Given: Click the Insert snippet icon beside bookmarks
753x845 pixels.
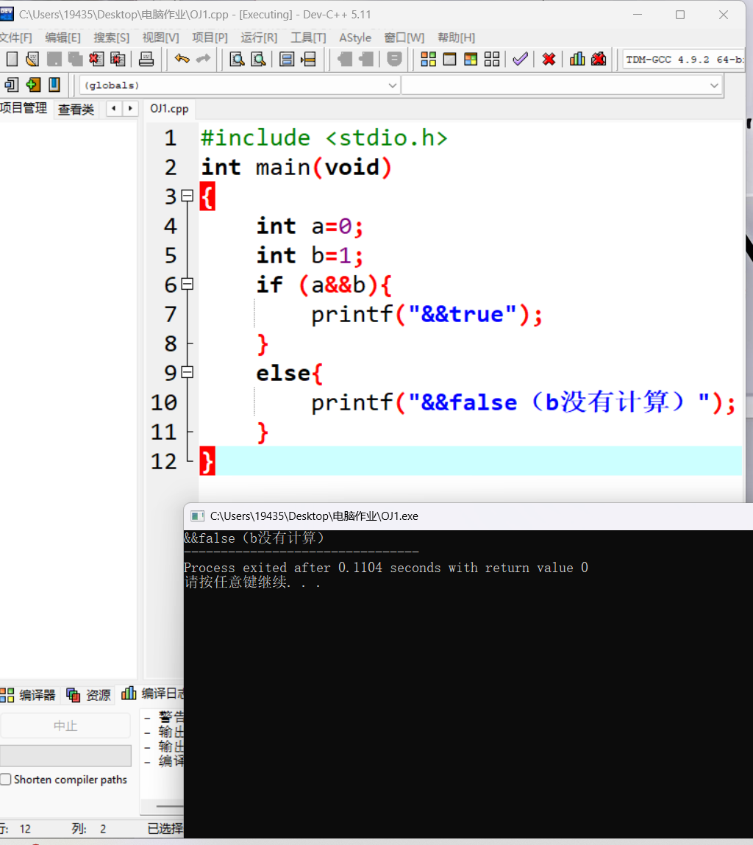Looking at the screenshot, I should (x=11, y=85).
